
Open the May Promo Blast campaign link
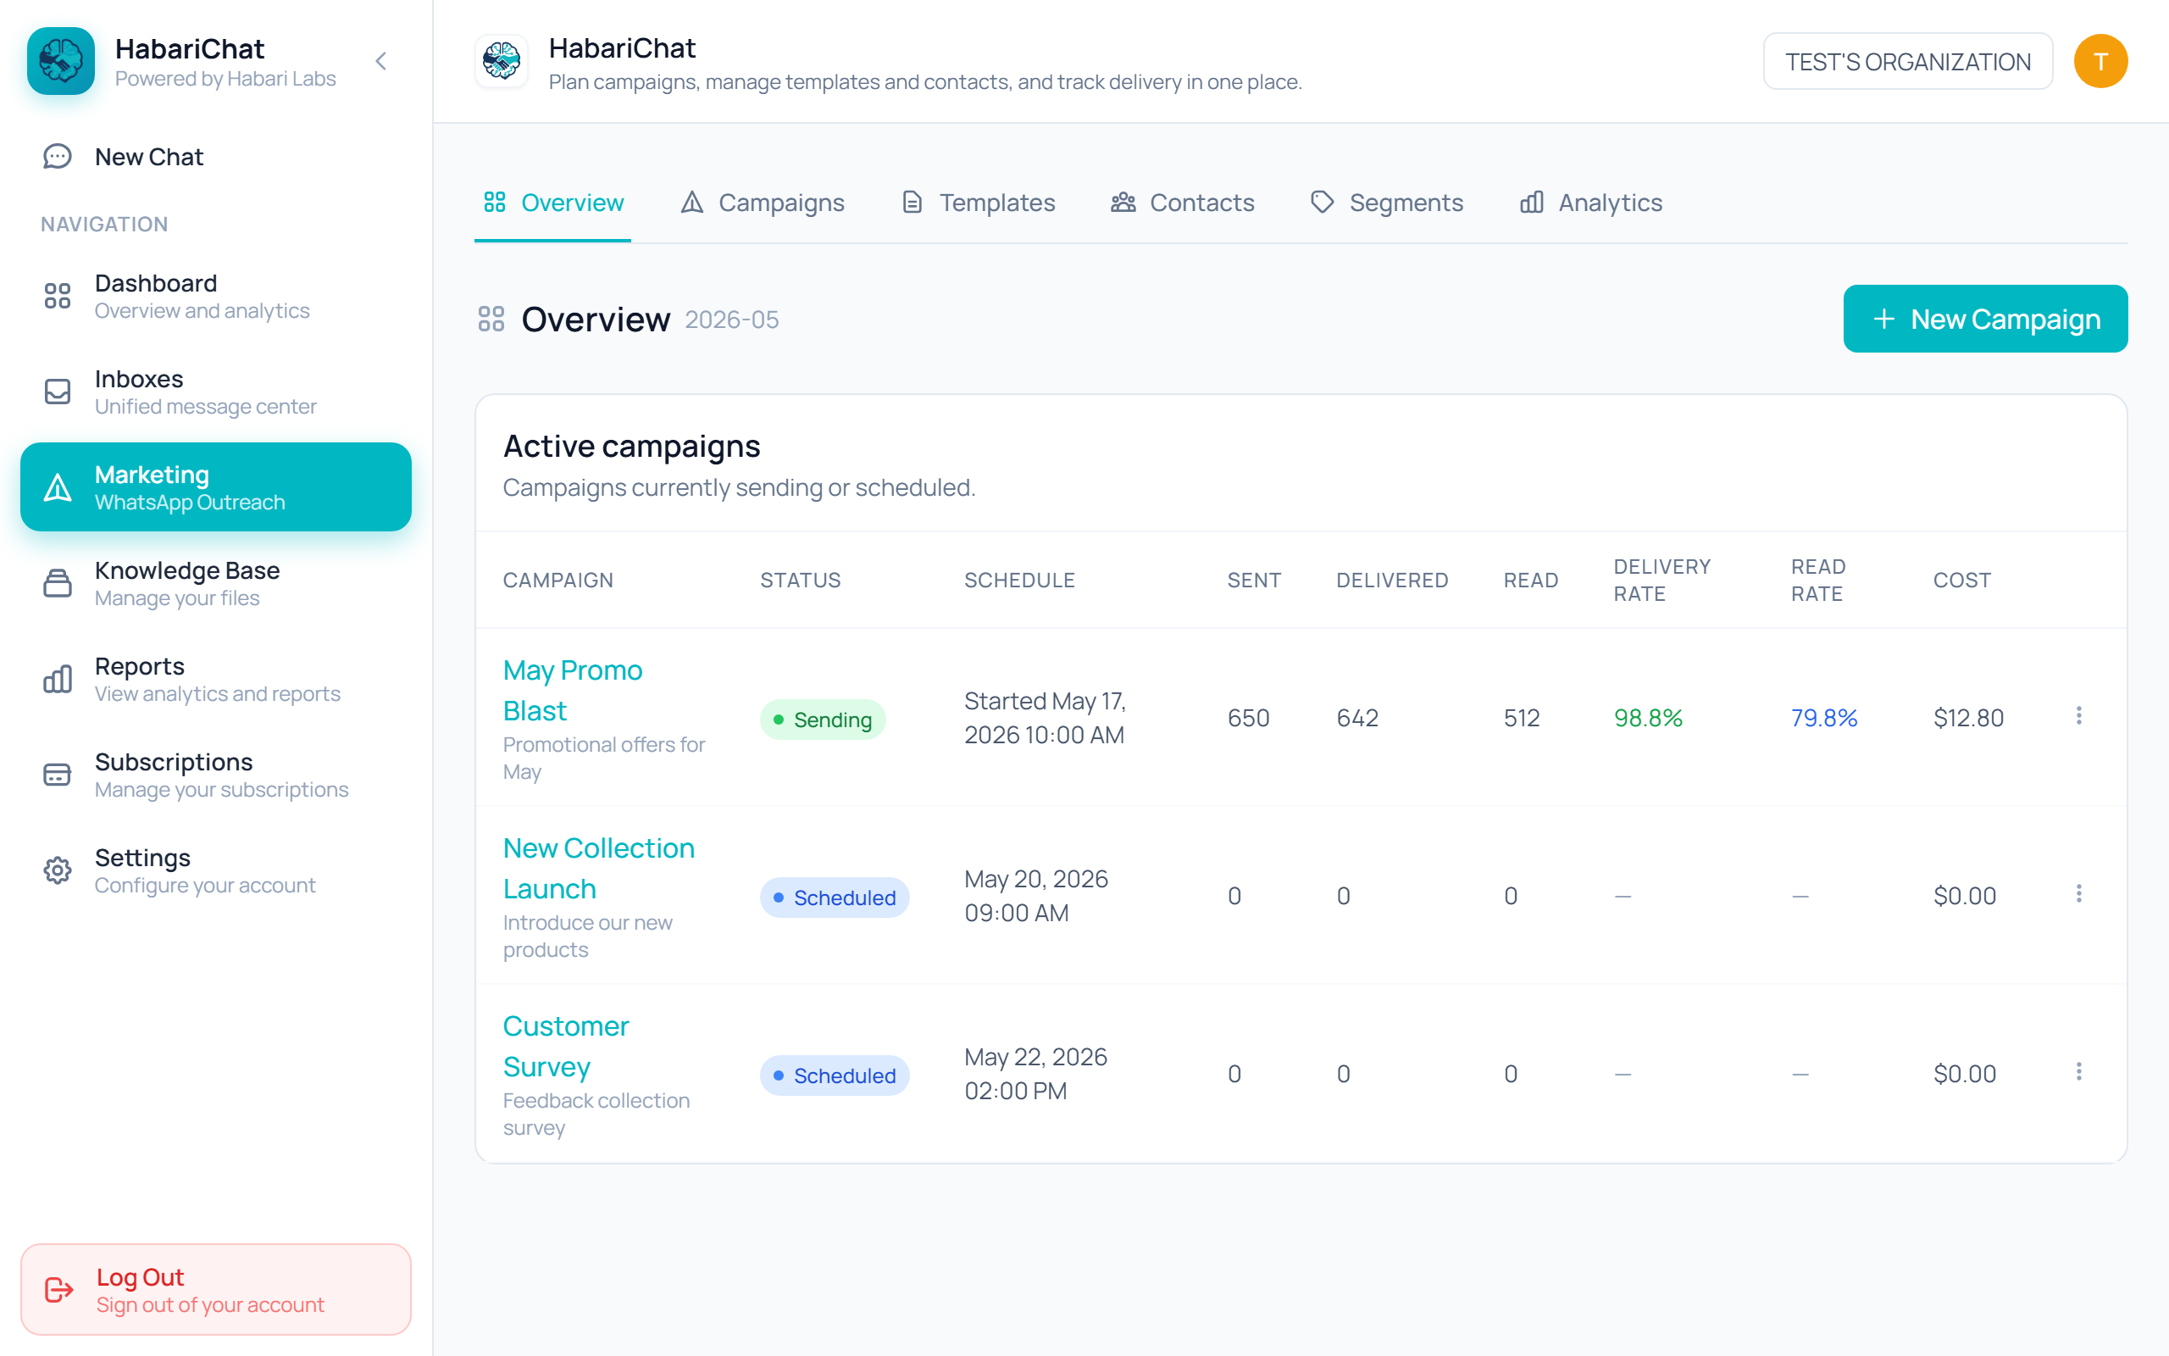(573, 691)
